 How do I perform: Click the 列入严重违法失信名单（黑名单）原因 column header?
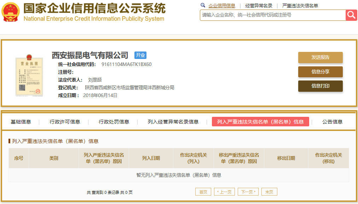[x=104, y=158]
